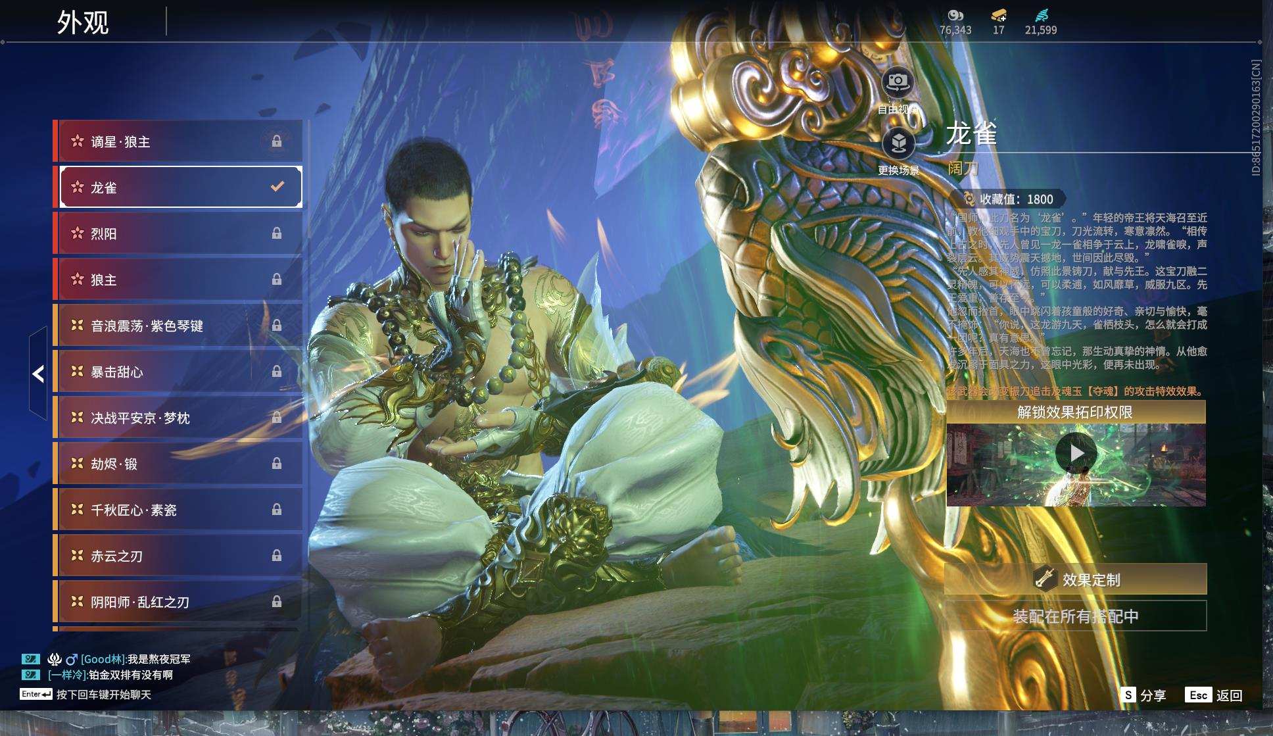1273x736 pixels.
Task: Click lock icon on 劫烬·锻 row
Action: [x=277, y=463]
